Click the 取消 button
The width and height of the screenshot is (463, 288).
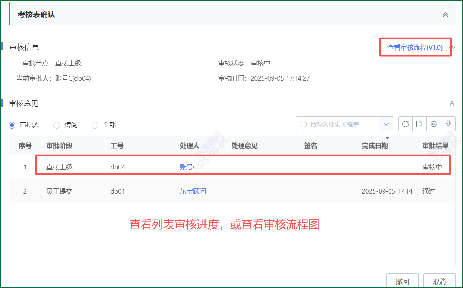point(439,281)
